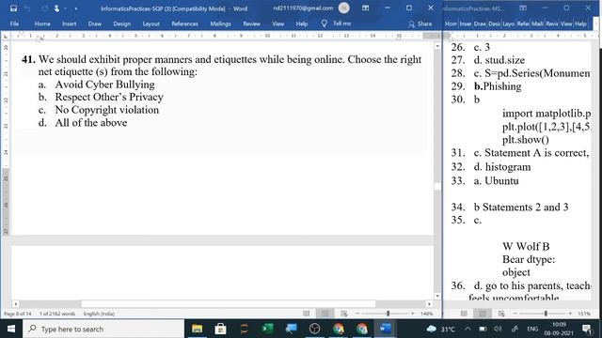Screen dimensions: 602x338
Task: Open Excel from the taskbar
Action: click(267, 329)
